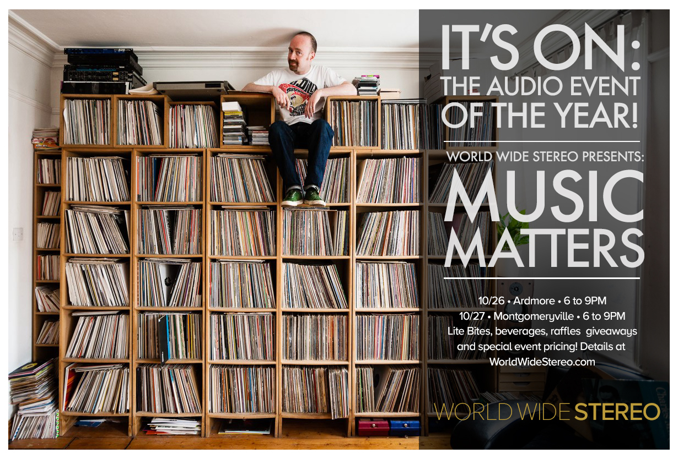Click the record pile on the floor

(x=34, y=400)
